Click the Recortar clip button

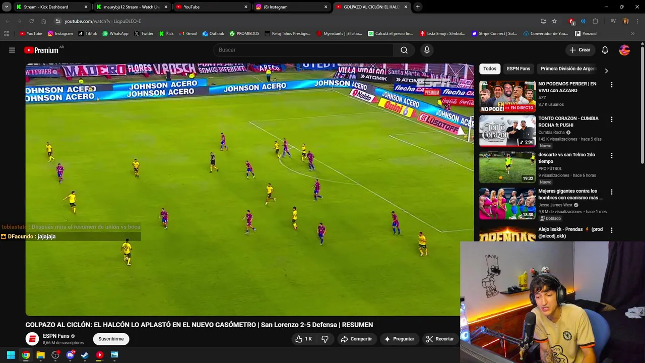(440, 339)
